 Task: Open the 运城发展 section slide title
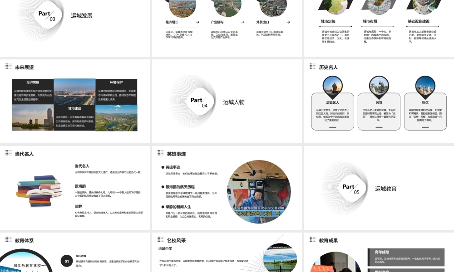82,15
